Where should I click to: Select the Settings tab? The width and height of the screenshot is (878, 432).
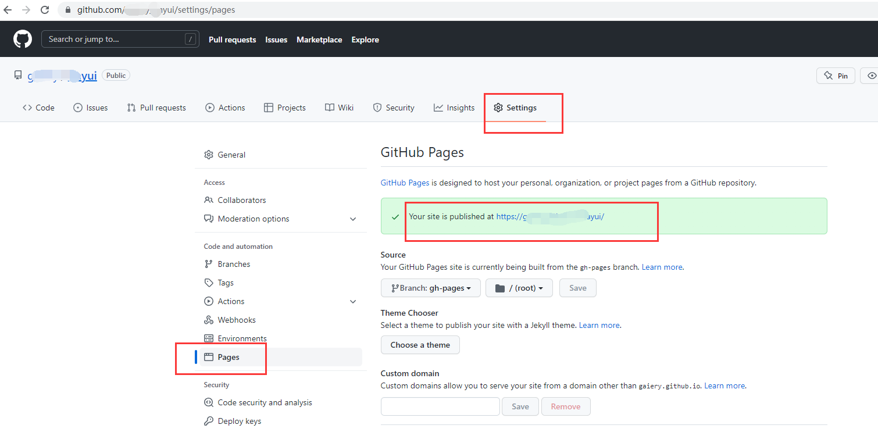point(515,108)
